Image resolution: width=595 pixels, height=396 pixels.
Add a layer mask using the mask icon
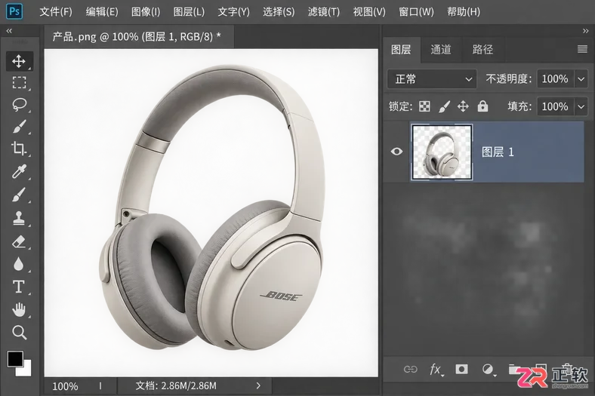[461, 369]
